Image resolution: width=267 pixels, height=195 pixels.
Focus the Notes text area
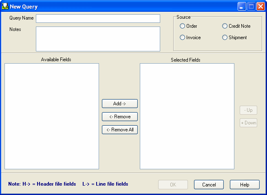click(x=98, y=39)
